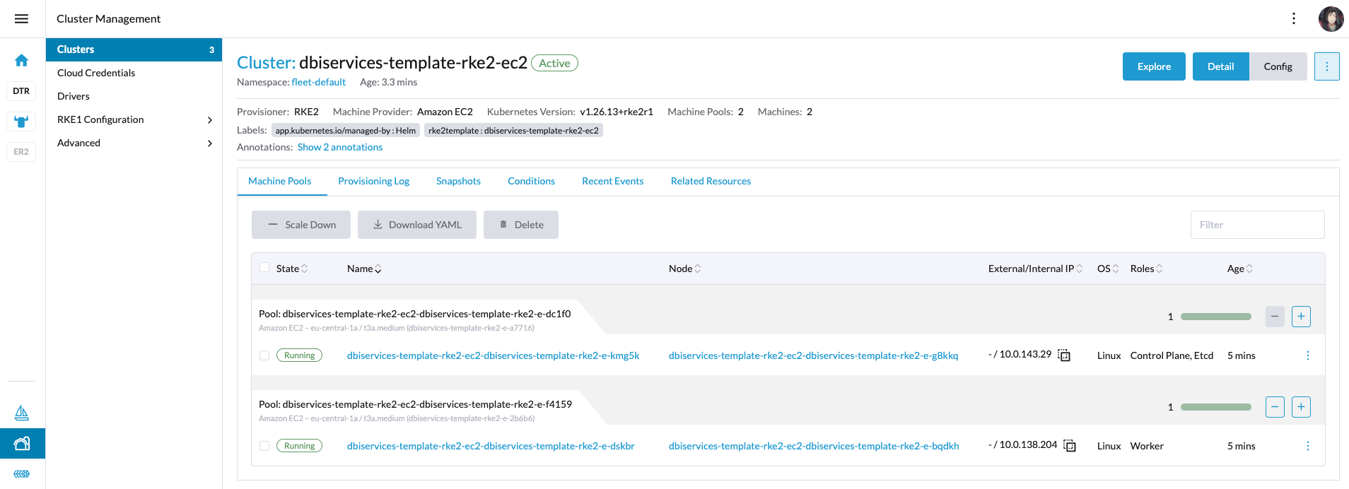
Task: Open the Recent Events tab
Action: 612,181
